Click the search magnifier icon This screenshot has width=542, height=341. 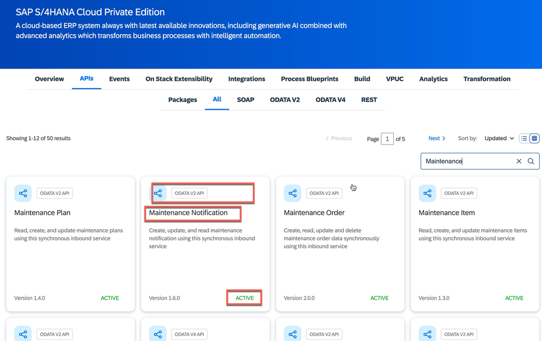click(531, 161)
